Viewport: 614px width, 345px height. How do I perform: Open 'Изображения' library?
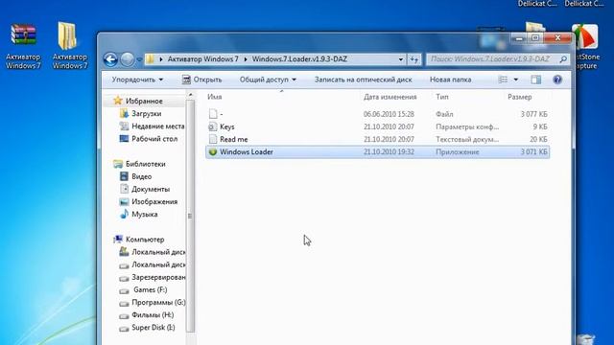pos(154,201)
